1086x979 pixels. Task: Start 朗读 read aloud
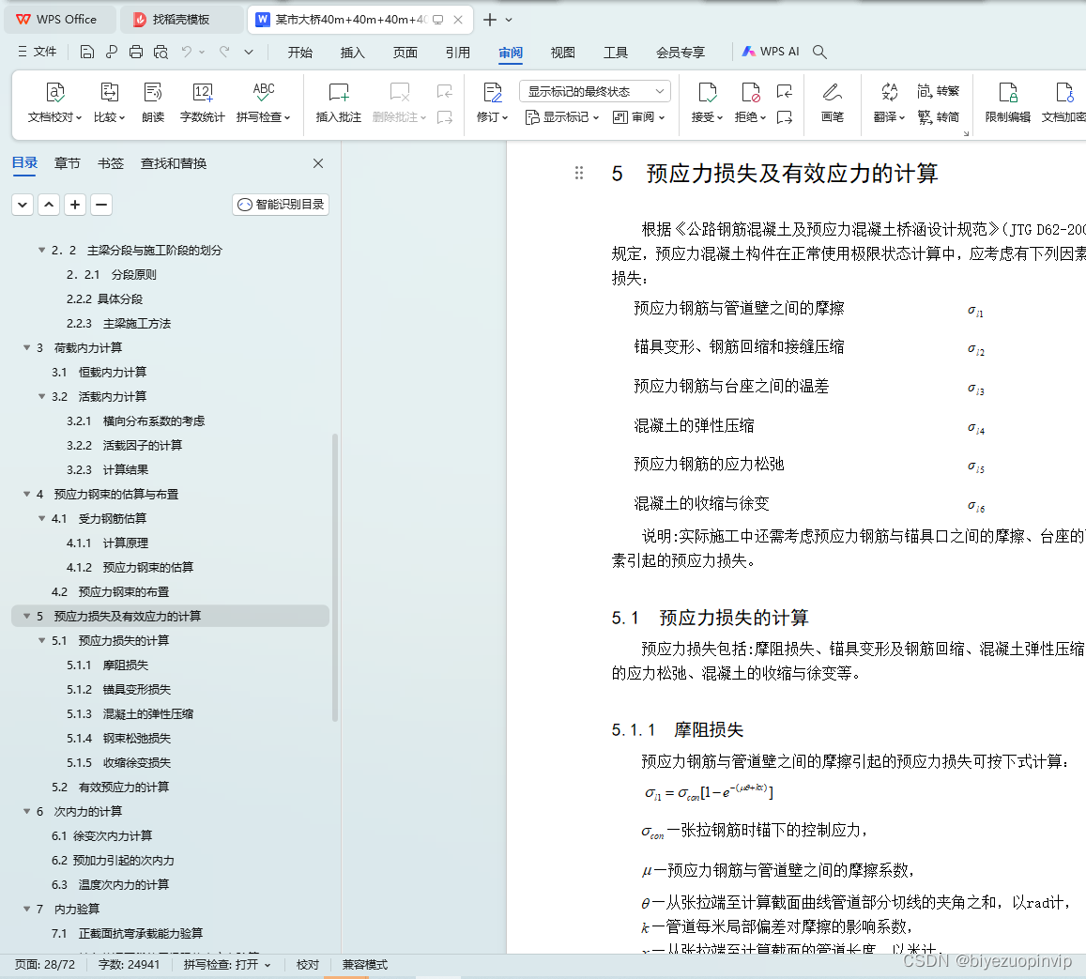(152, 102)
